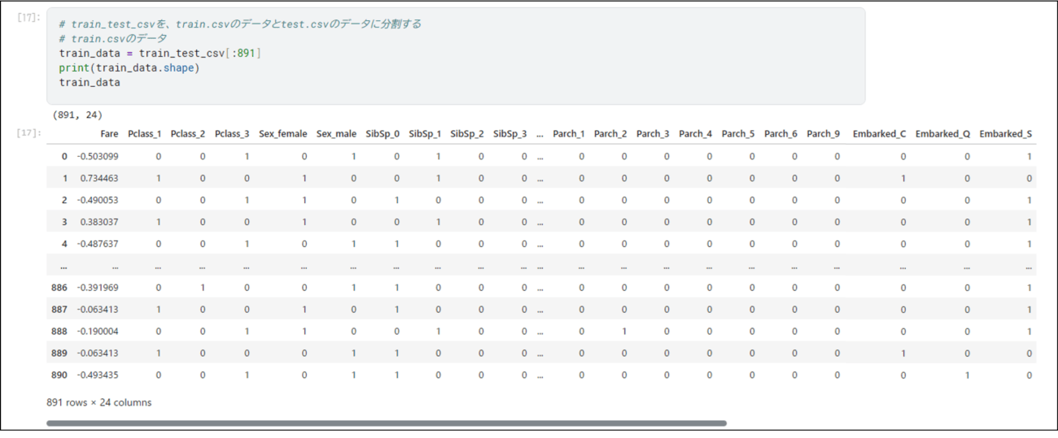
Task: Click Fare value -0.063413 in row 887
Action: pyautogui.click(x=98, y=310)
